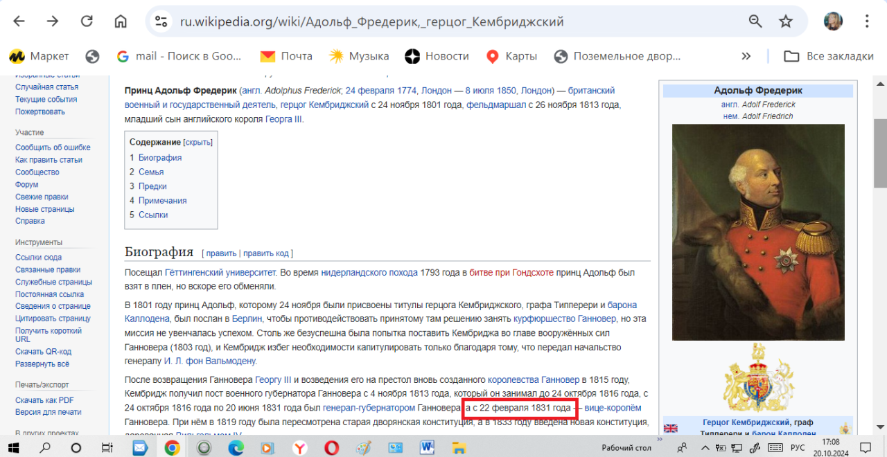Open the Все закладки folder
Viewport: 887px width, 457px height.
tap(829, 56)
